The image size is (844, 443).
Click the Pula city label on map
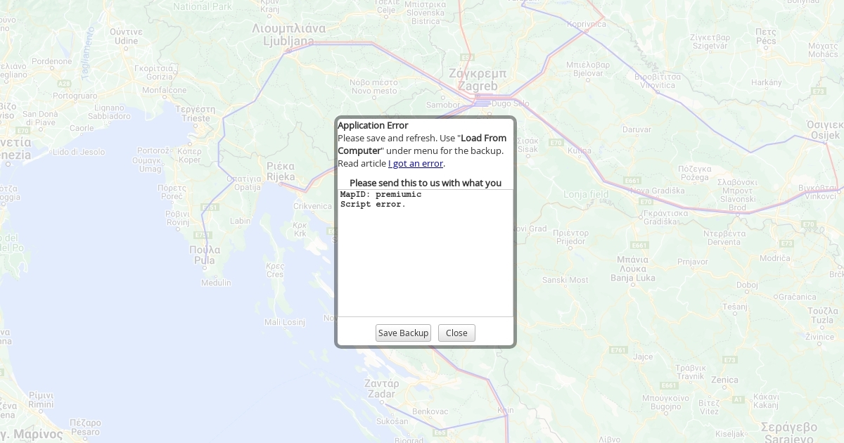coord(204,255)
